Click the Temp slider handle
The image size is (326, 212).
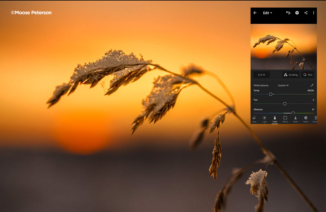(x=270, y=94)
